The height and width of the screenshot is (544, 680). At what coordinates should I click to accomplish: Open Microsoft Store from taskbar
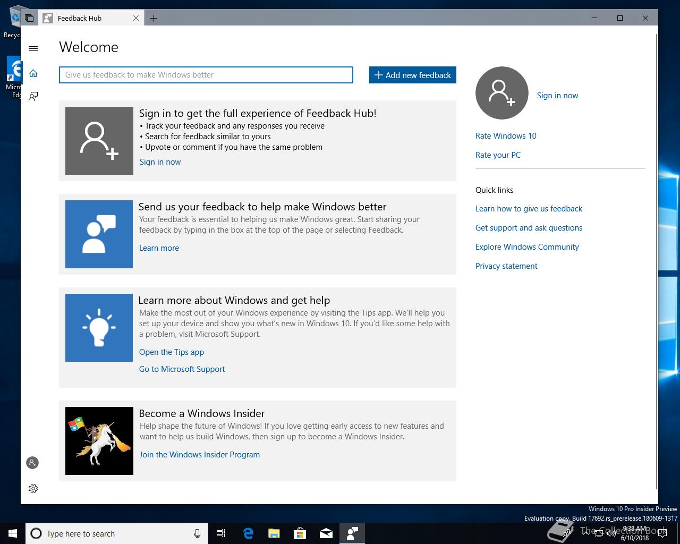pyautogui.click(x=300, y=533)
